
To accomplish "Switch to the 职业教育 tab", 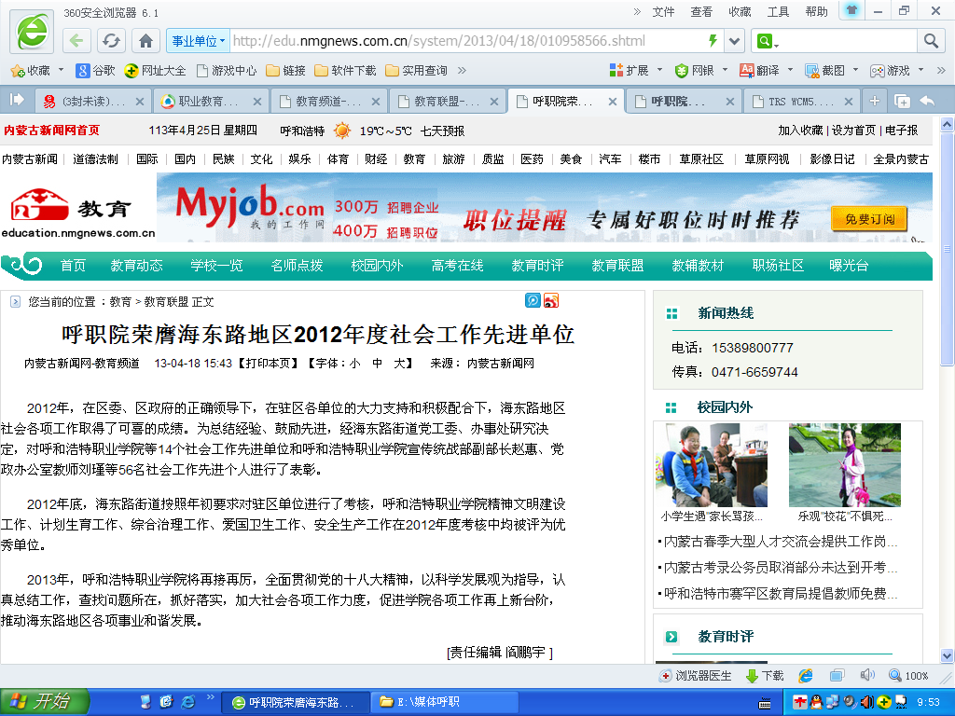I will pos(209,102).
